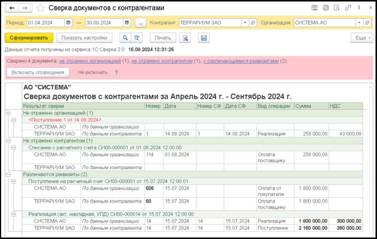The image size is (377, 239).
Task: Add report to favorites with star icon
Action: [40, 8]
